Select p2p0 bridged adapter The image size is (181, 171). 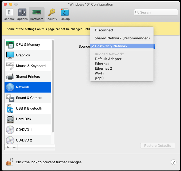122,78
